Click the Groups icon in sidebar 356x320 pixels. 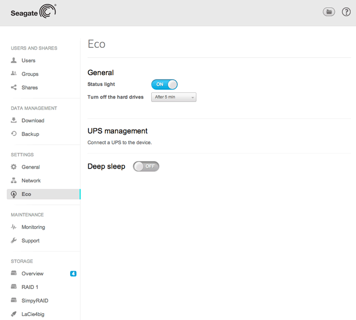(x=14, y=73)
